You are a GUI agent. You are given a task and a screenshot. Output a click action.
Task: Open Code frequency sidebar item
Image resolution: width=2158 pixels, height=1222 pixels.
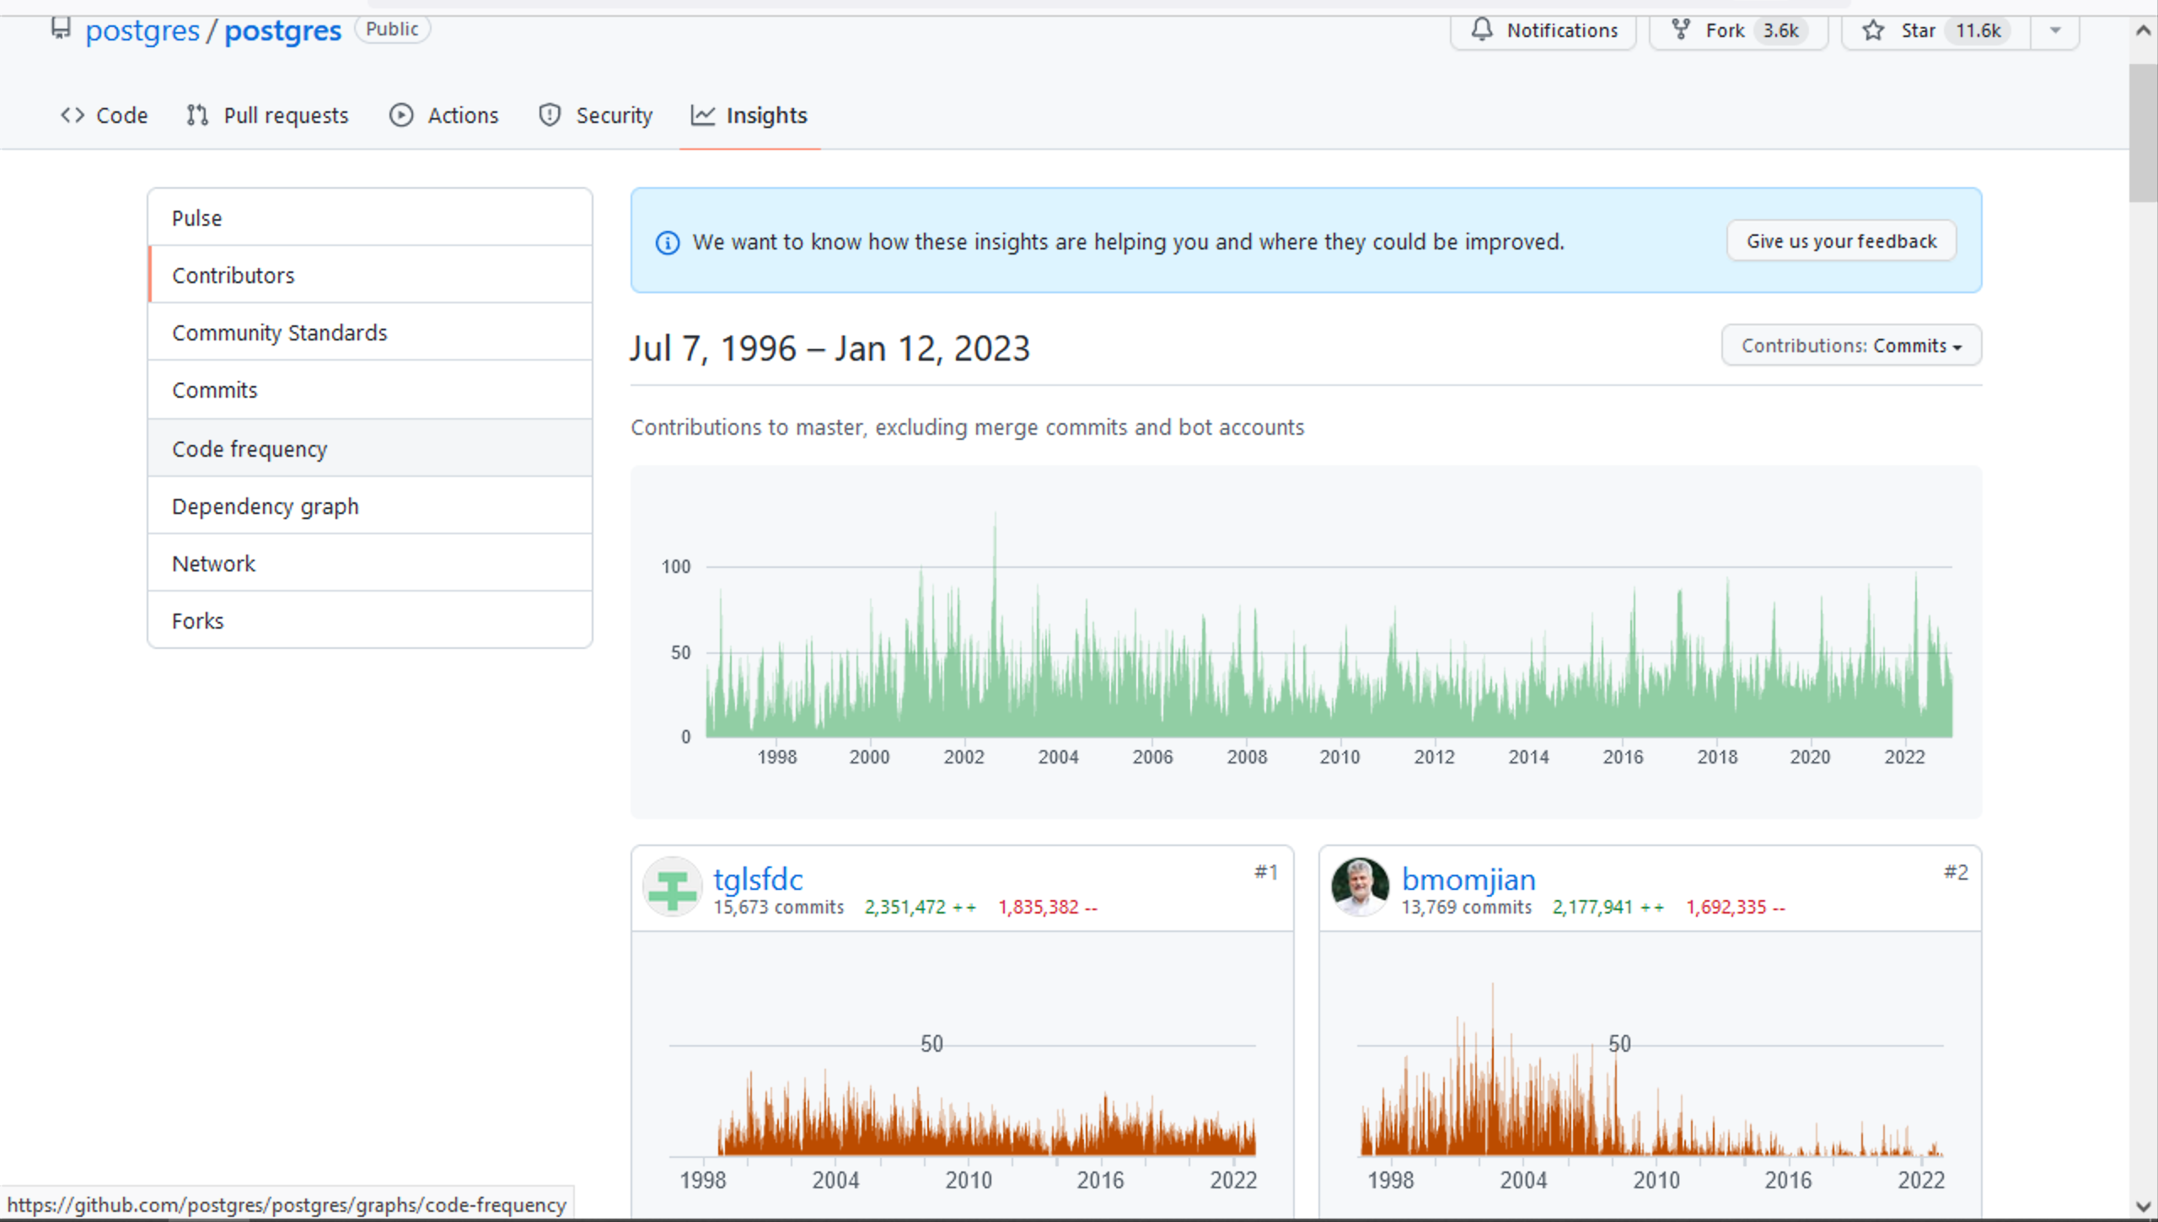(370, 448)
